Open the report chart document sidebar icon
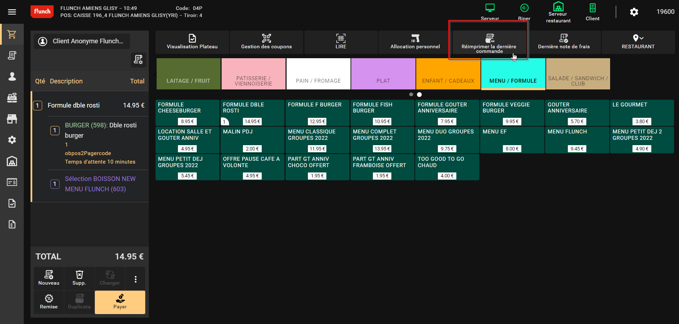Viewport: 679px width, 324px height. (x=12, y=203)
